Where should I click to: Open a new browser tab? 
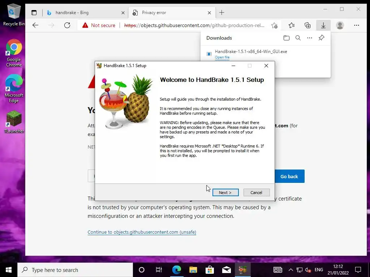coord(221,13)
